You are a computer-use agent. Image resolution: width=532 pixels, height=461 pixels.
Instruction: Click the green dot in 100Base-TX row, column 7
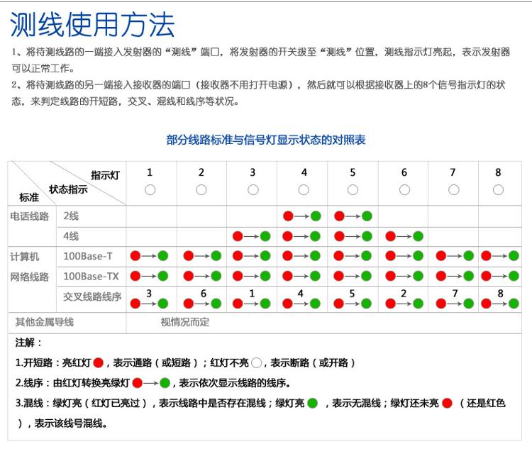(x=469, y=276)
